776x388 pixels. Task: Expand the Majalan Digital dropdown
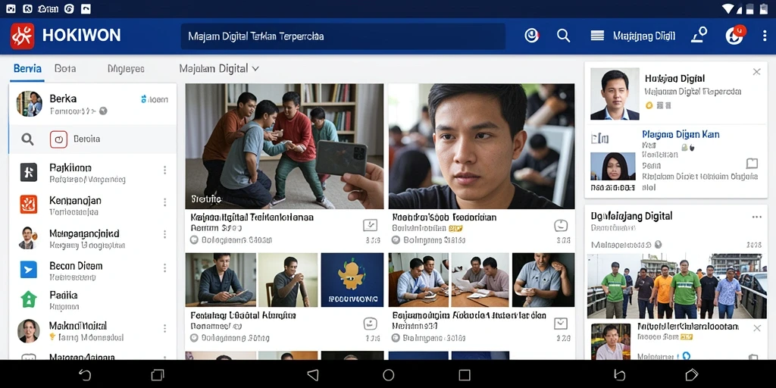click(x=219, y=68)
